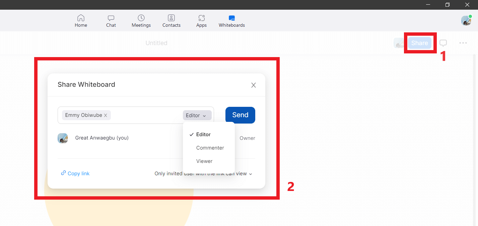Select the Editor role option
The height and width of the screenshot is (226, 478).
point(203,134)
